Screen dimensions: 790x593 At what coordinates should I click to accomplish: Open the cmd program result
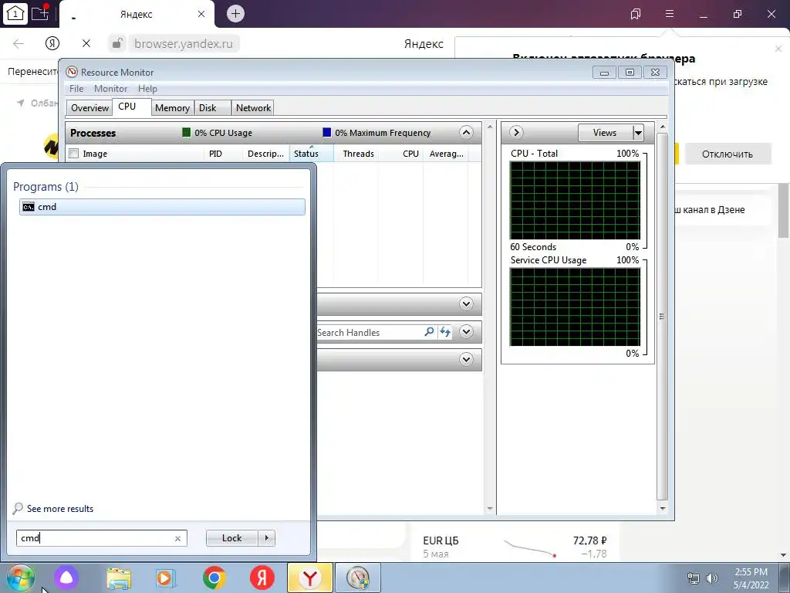point(162,207)
